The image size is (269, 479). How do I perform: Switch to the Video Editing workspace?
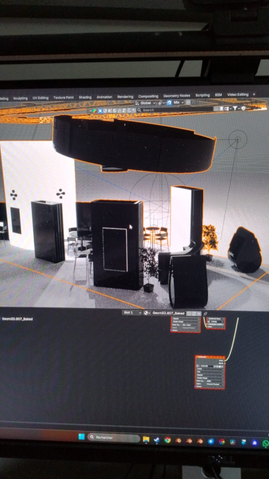(238, 94)
